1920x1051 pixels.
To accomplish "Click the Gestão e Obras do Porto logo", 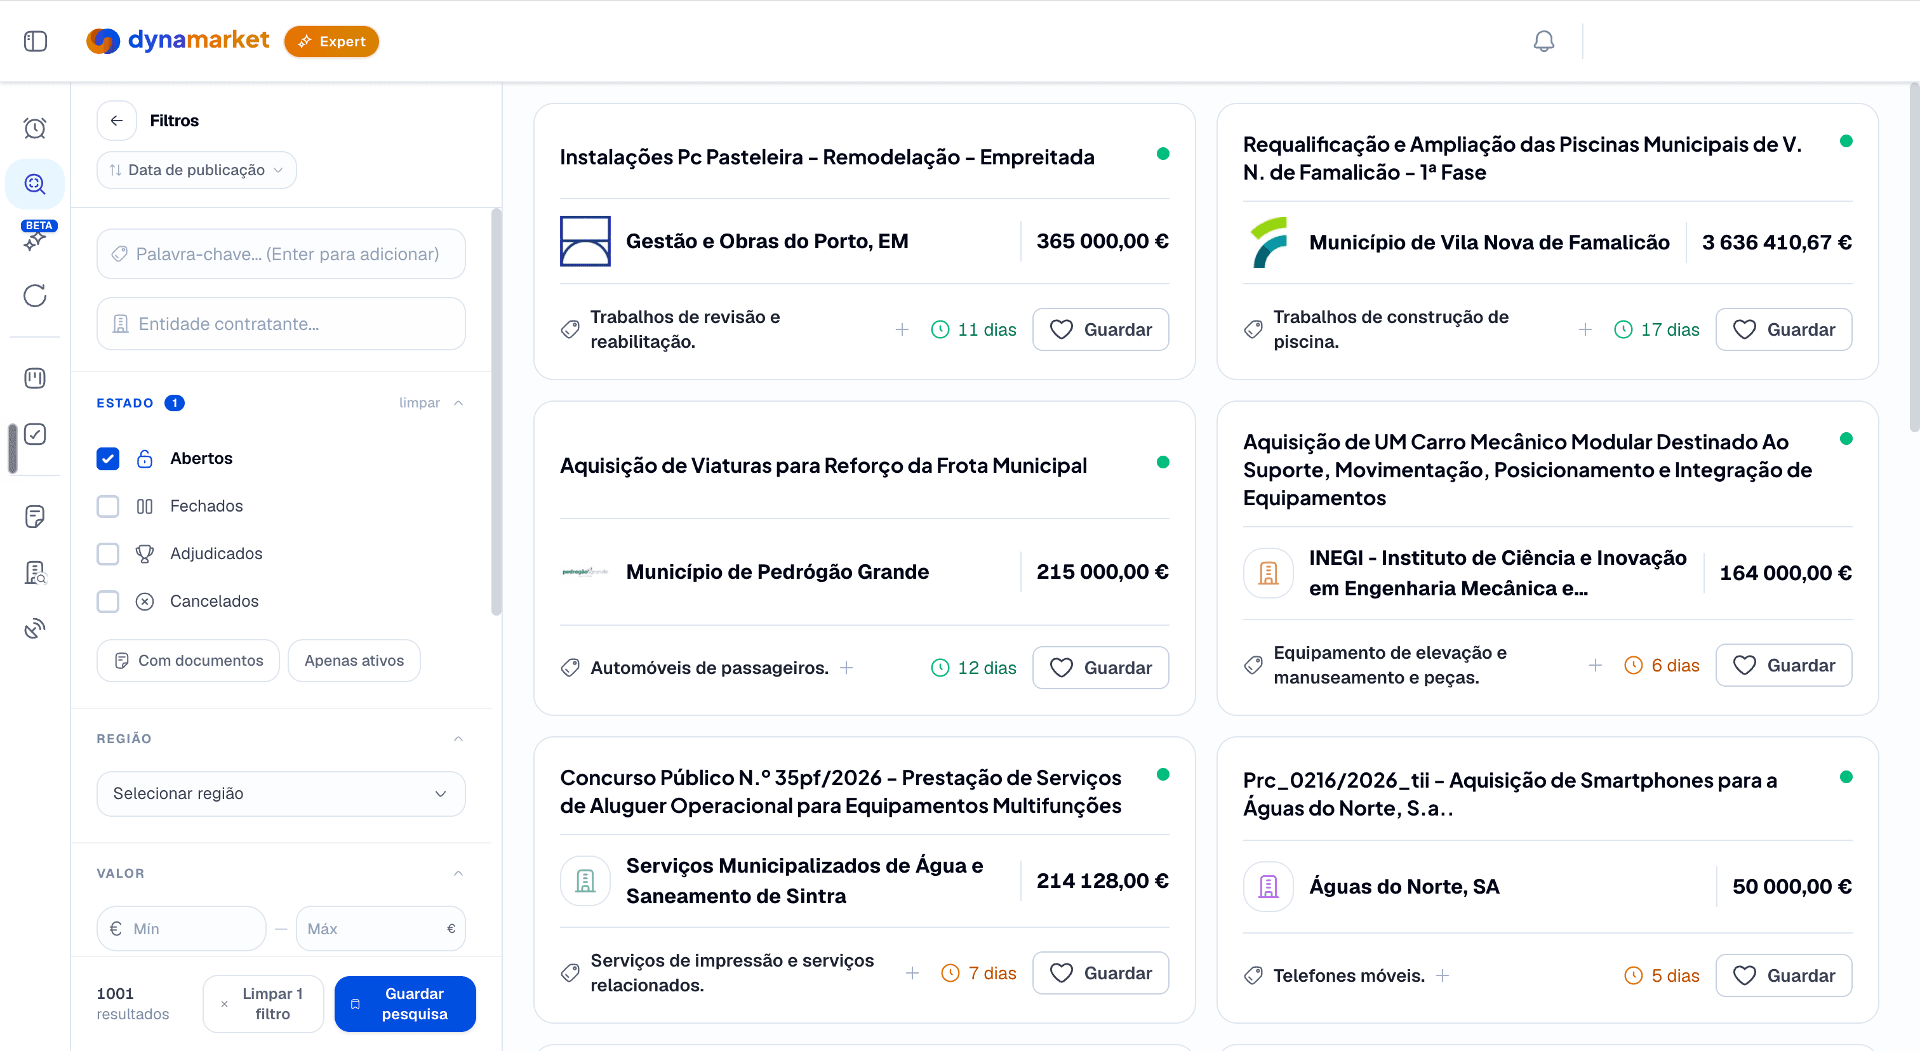I will [x=585, y=241].
